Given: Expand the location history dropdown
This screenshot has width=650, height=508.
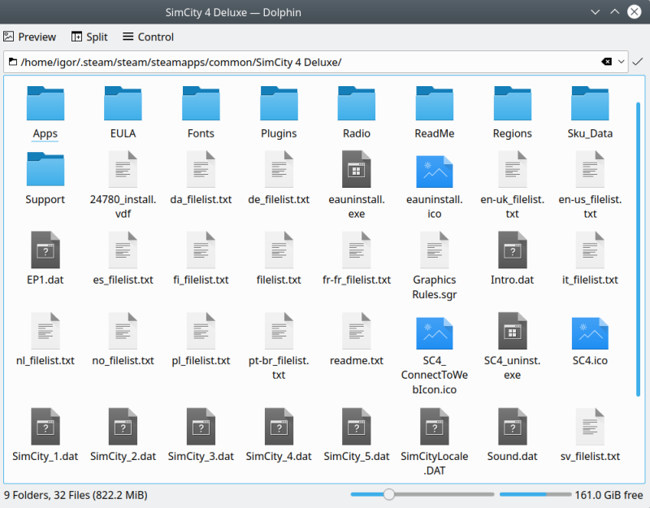Looking at the screenshot, I should [622, 62].
